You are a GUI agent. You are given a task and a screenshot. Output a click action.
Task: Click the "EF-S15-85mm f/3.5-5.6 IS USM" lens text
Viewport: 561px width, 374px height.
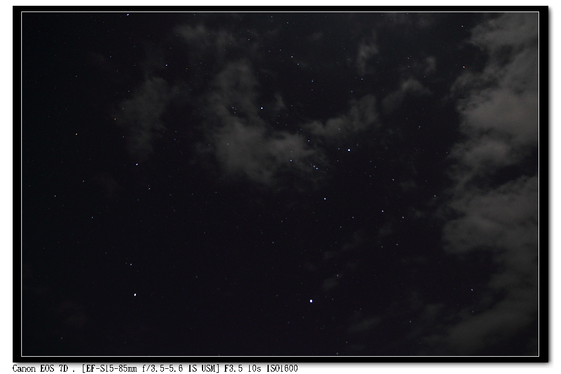point(151,369)
